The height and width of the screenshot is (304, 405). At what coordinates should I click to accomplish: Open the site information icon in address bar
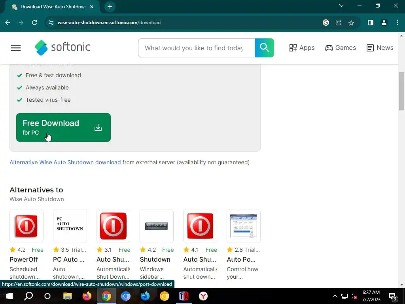pyautogui.click(x=51, y=23)
